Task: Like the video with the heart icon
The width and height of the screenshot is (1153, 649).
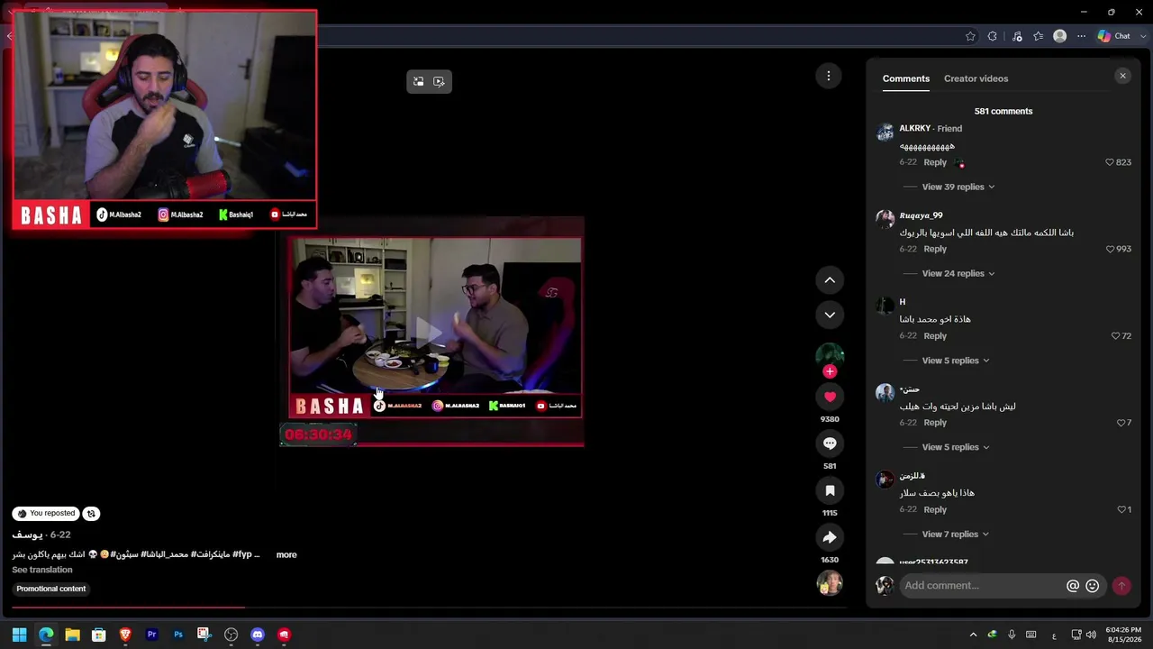Action: pos(830,397)
